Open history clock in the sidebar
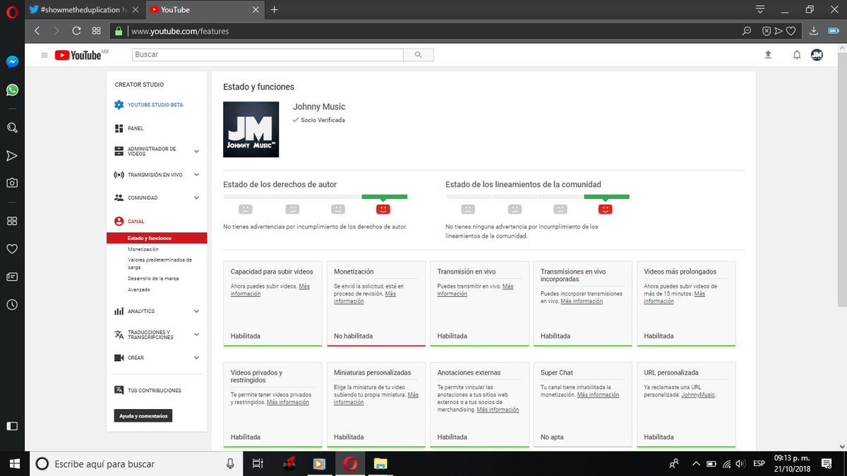 12,305
